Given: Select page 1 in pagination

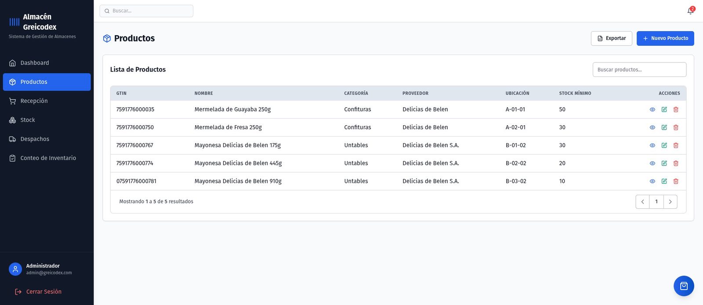Looking at the screenshot, I should [x=656, y=202].
